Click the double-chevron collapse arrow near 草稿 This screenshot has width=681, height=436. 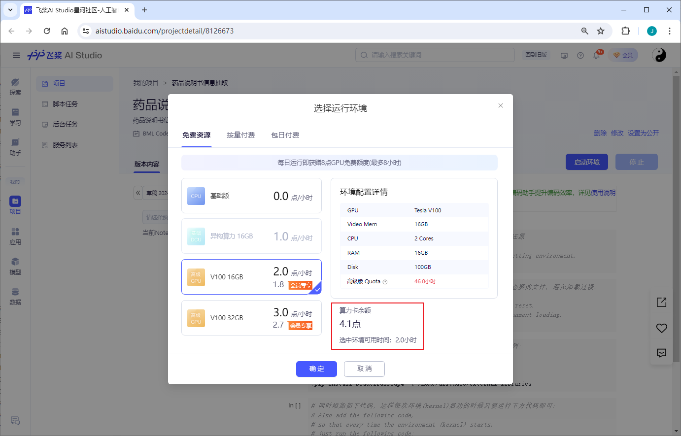click(x=138, y=193)
